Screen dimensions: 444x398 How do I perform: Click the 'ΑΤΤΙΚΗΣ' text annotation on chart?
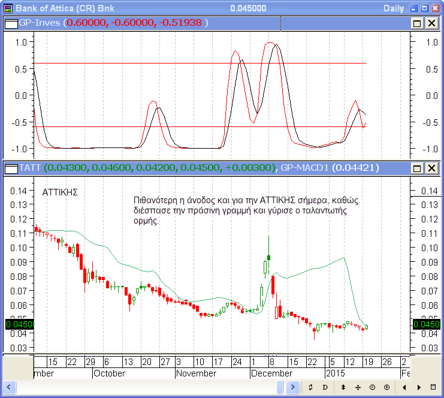click(60, 192)
